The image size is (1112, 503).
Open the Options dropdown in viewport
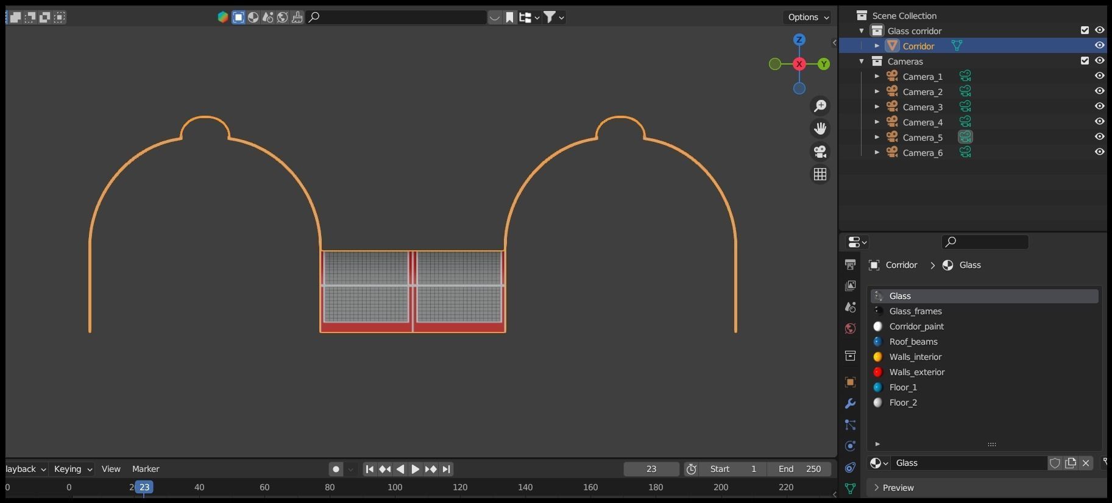coord(807,17)
